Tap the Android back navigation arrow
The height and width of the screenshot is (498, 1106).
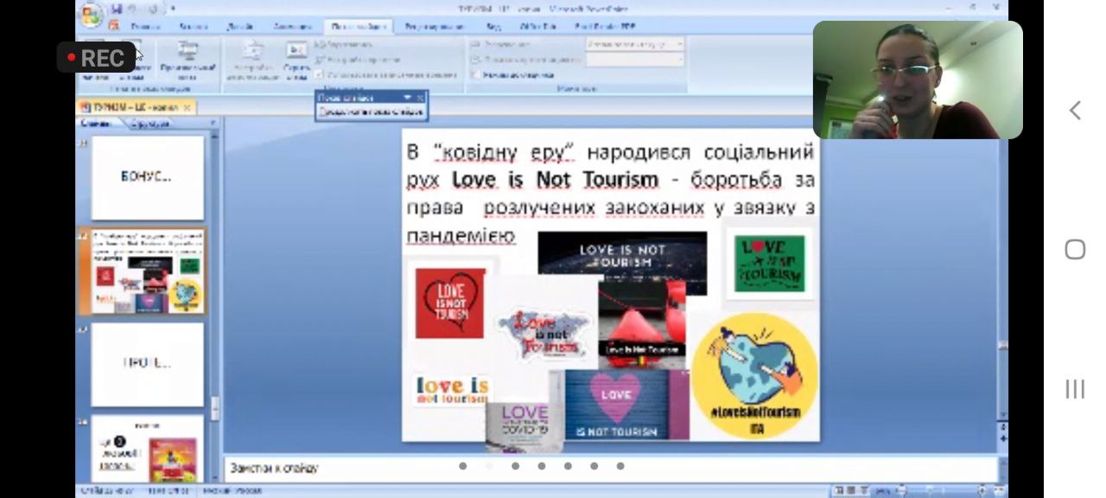[1075, 110]
